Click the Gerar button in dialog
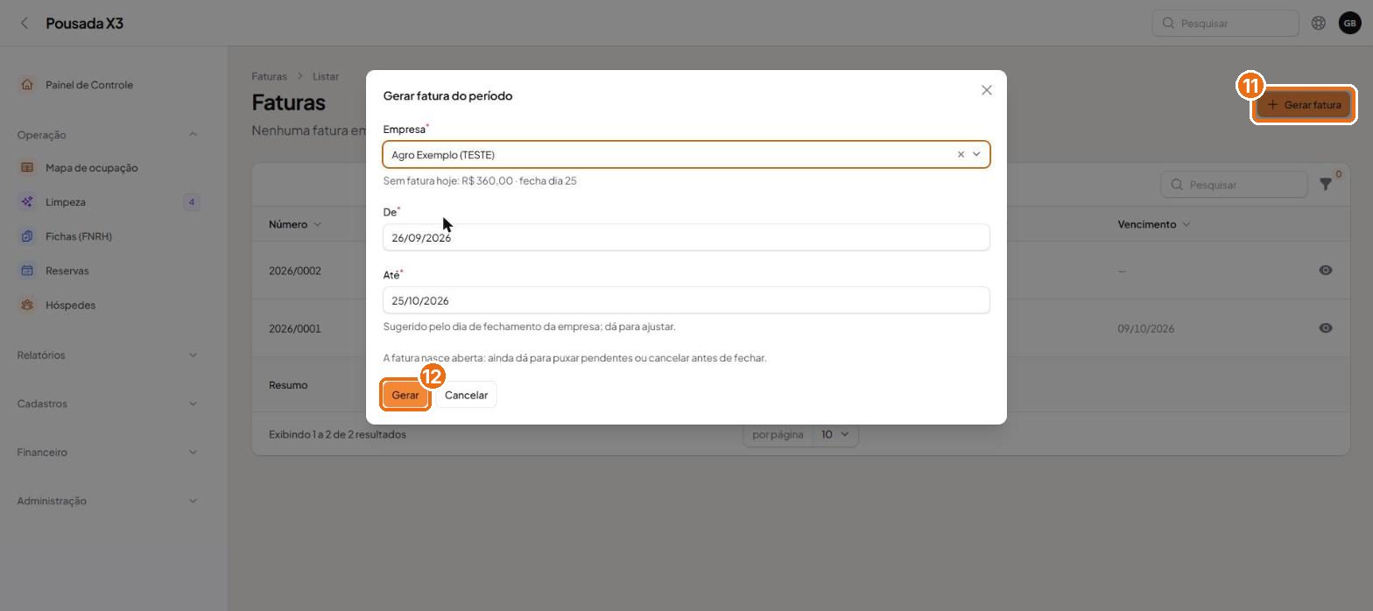The image size is (1373, 611). 405,395
